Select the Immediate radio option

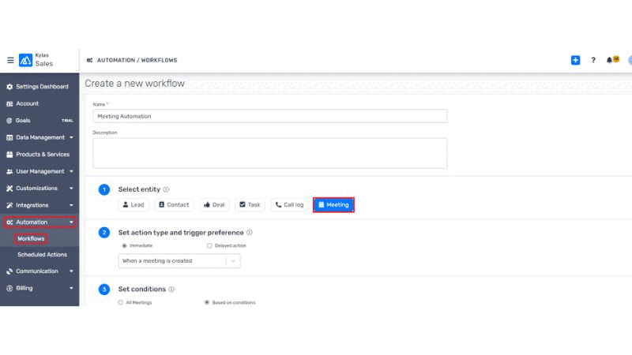[124, 245]
